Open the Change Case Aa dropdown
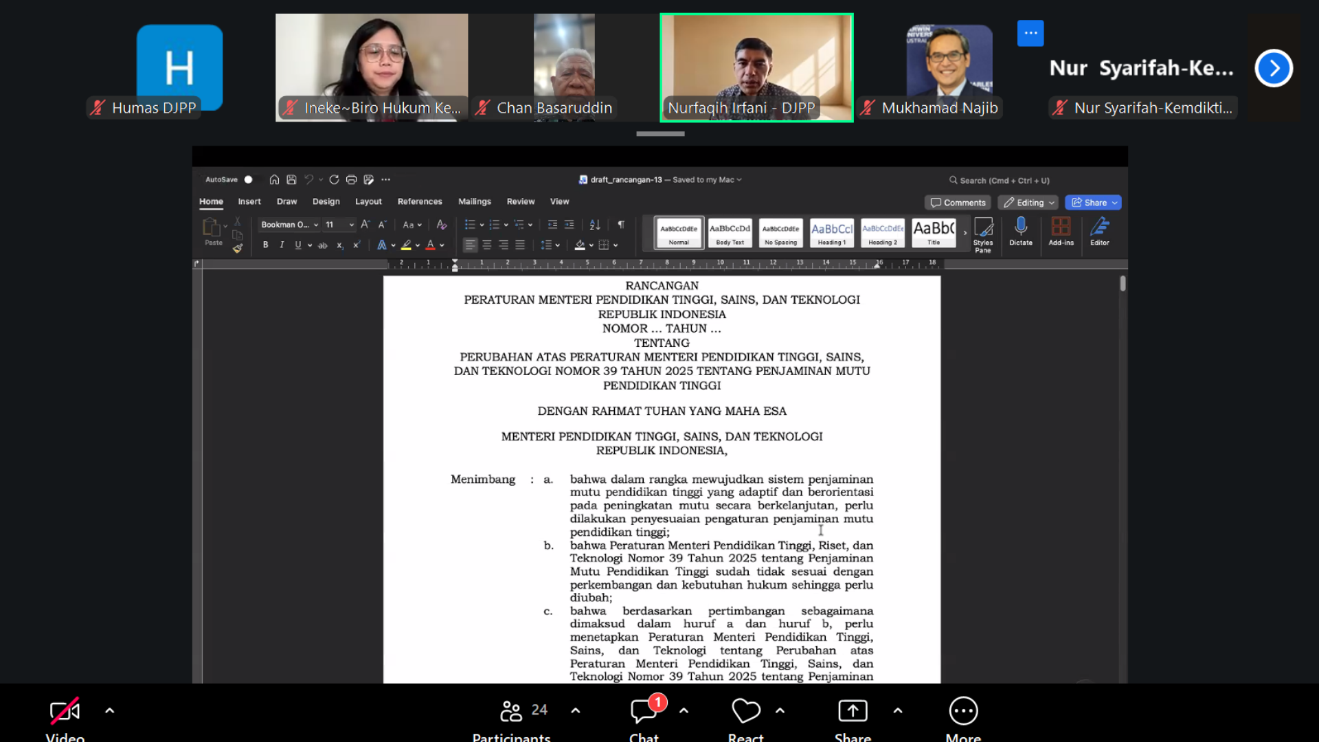Screen dimensions: 1319x742 click(412, 225)
